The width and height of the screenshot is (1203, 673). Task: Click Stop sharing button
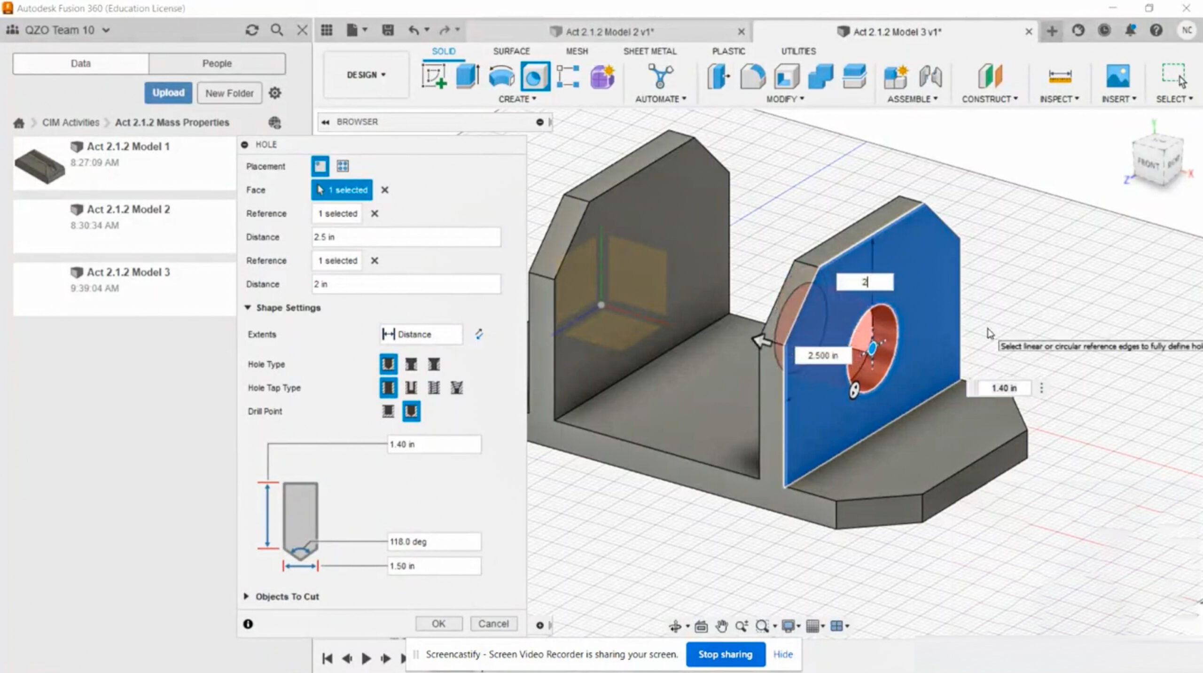[725, 654]
